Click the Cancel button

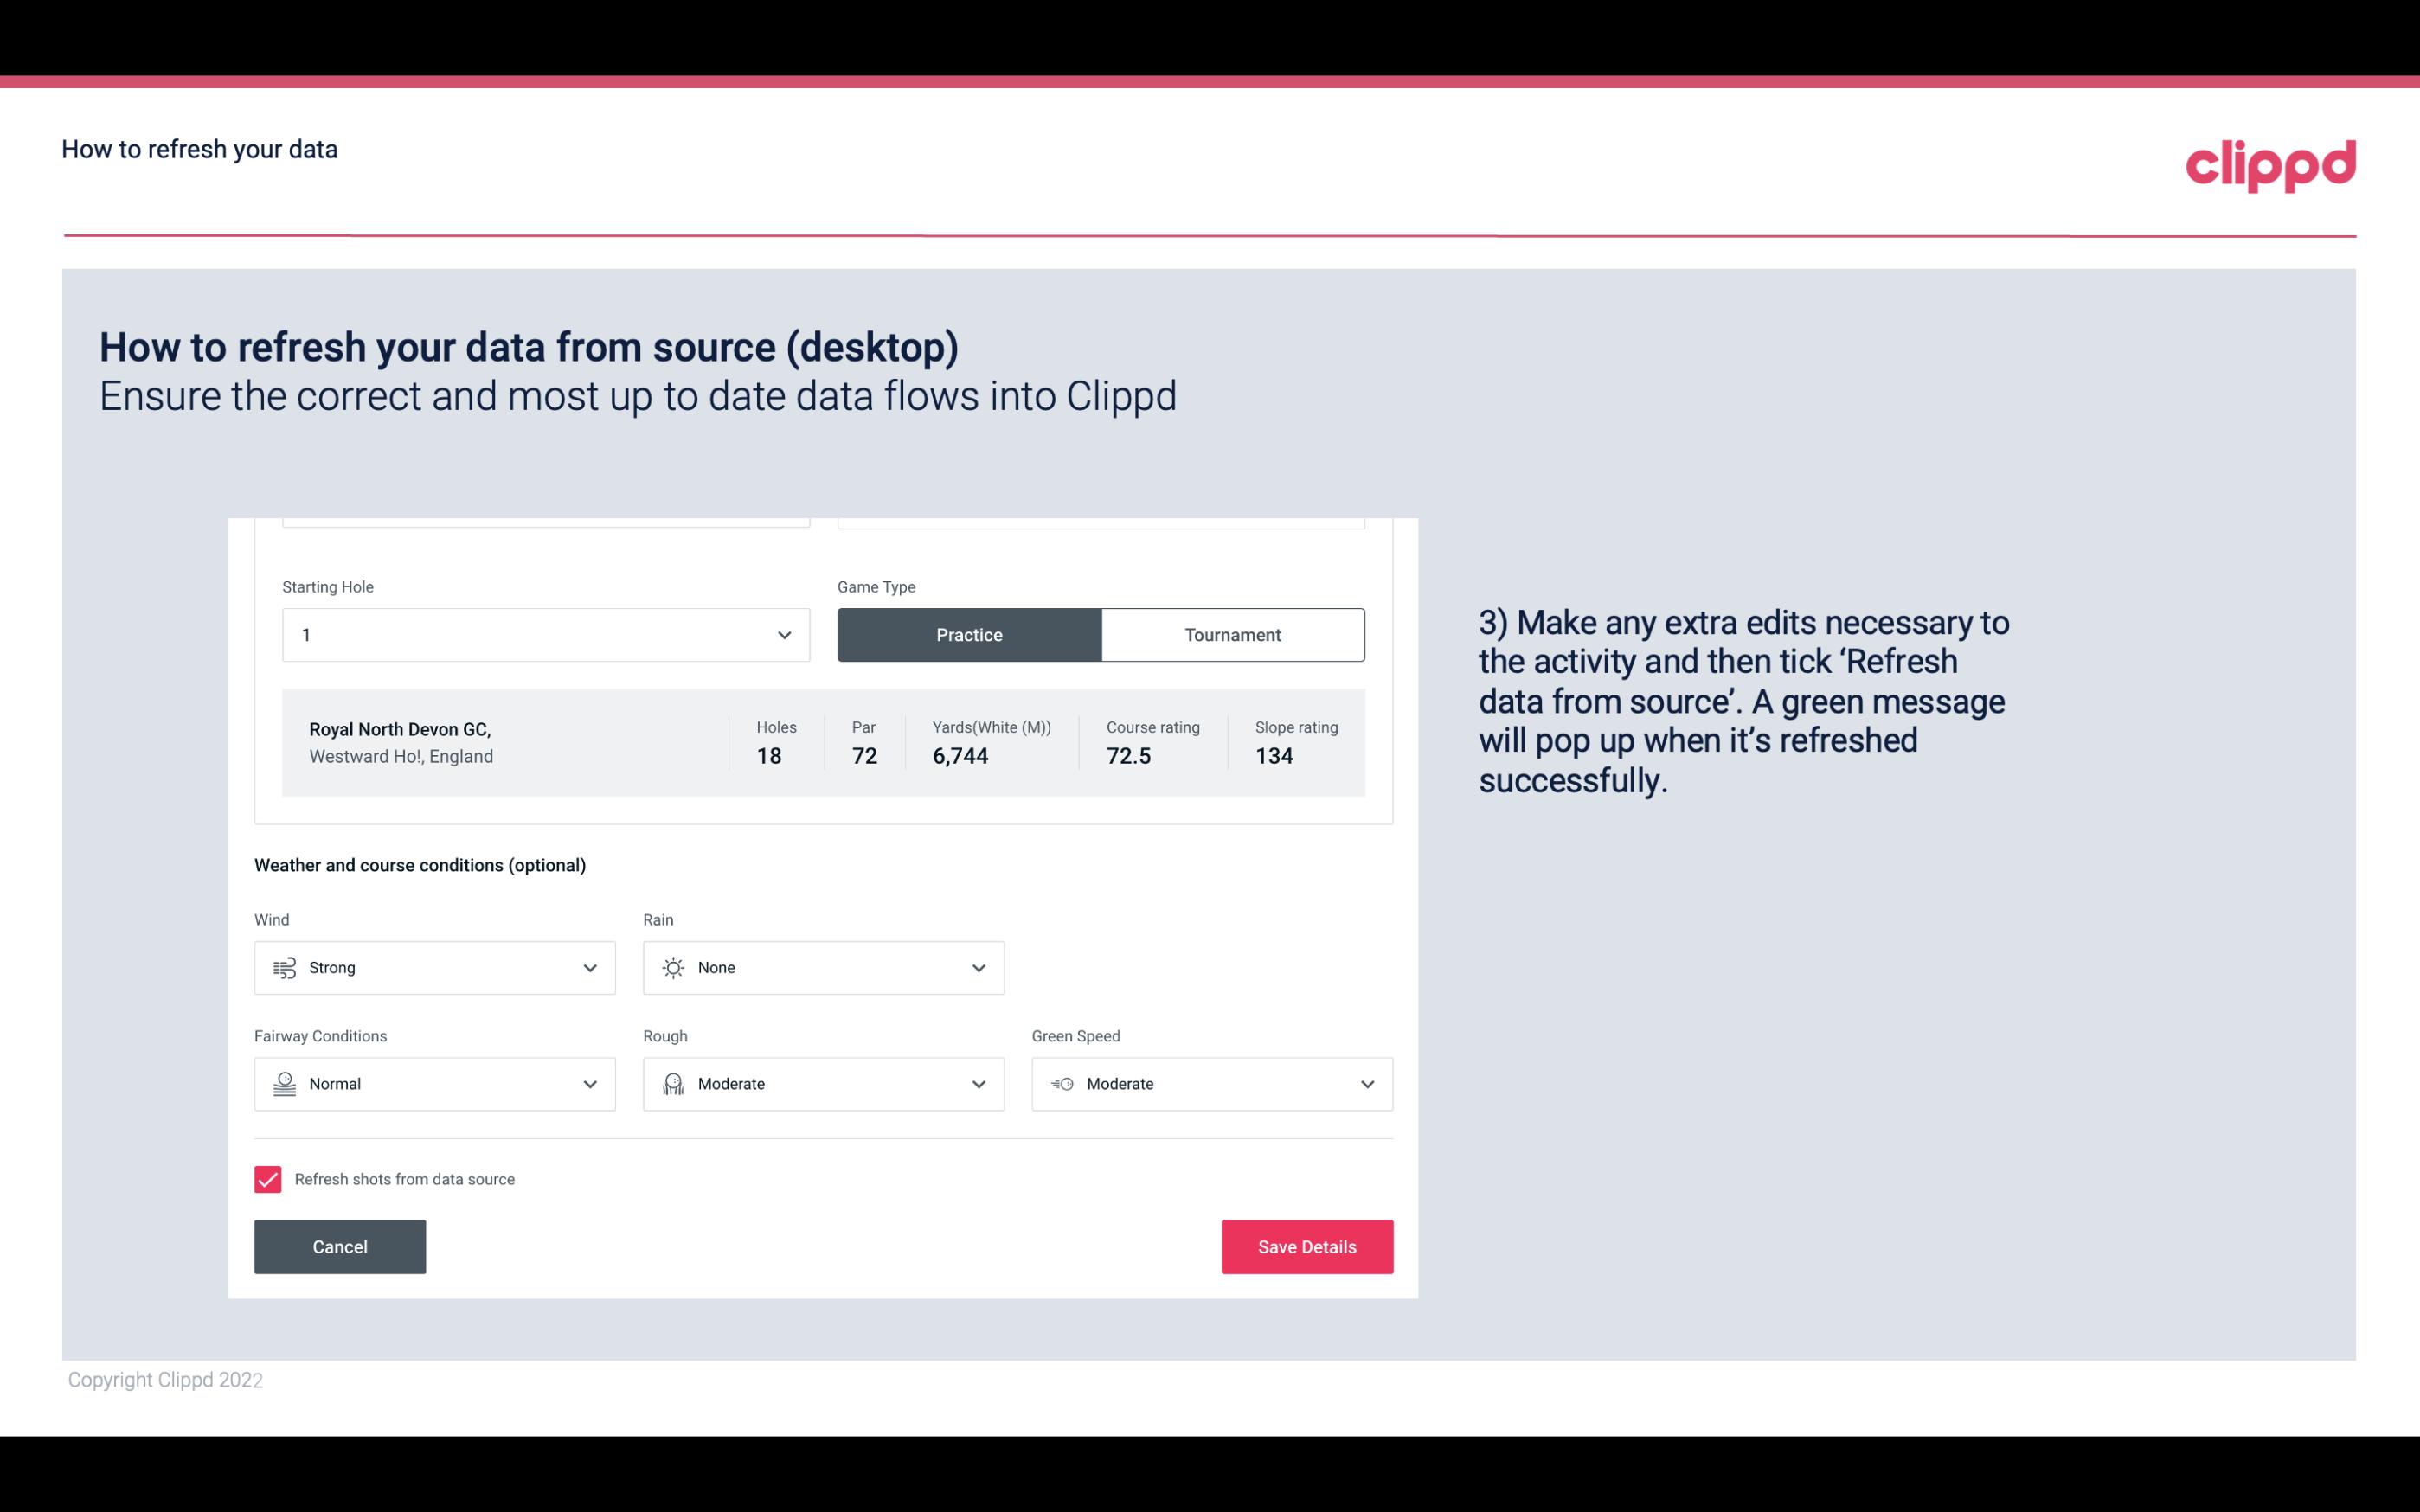coord(340,1246)
